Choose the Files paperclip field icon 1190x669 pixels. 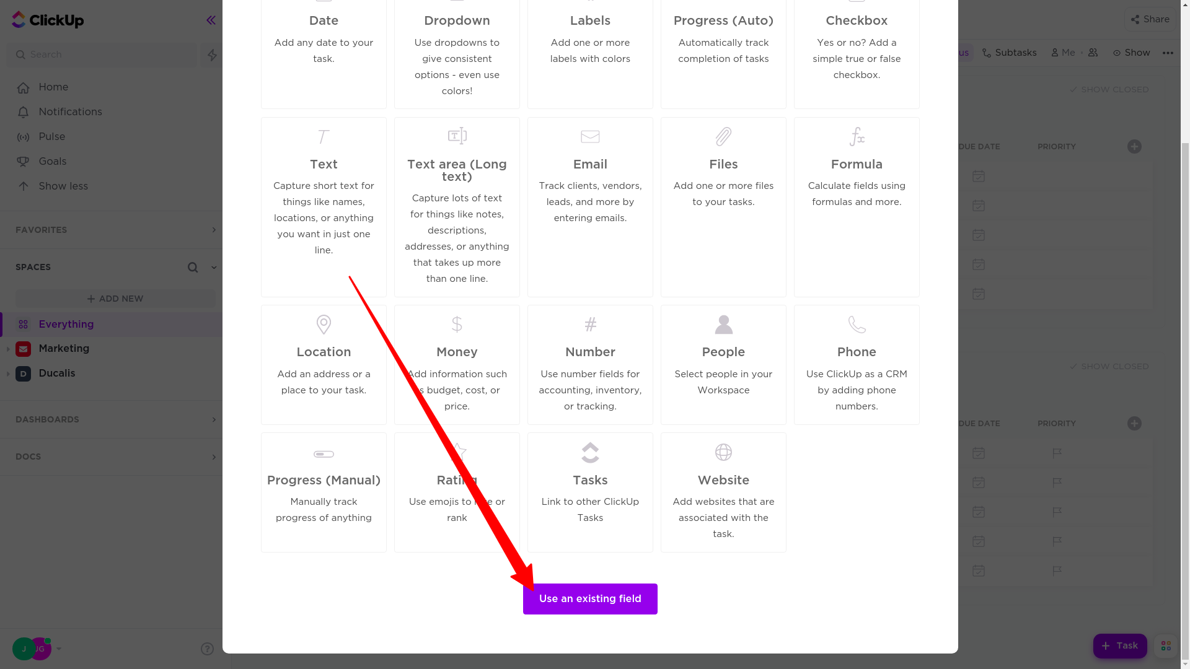[x=723, y=136]
